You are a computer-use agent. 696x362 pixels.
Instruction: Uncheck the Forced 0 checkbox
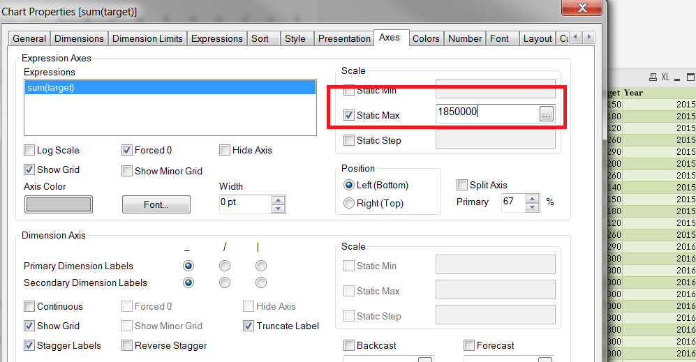coord(127,150)
